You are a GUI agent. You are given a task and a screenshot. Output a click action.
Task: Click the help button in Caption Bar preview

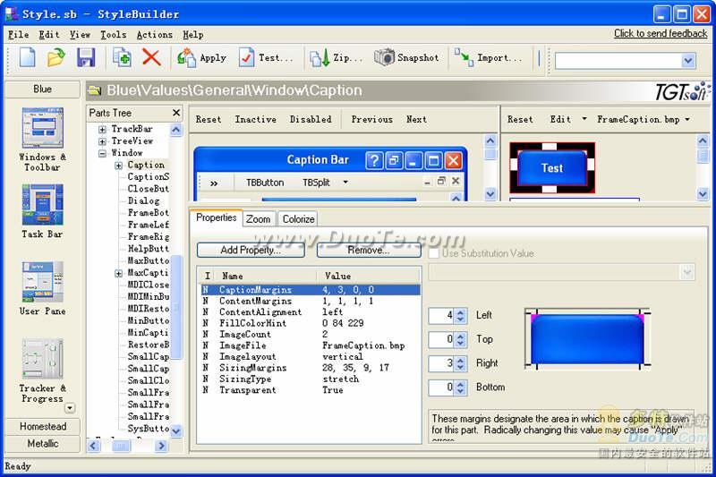tap(374, 160)
